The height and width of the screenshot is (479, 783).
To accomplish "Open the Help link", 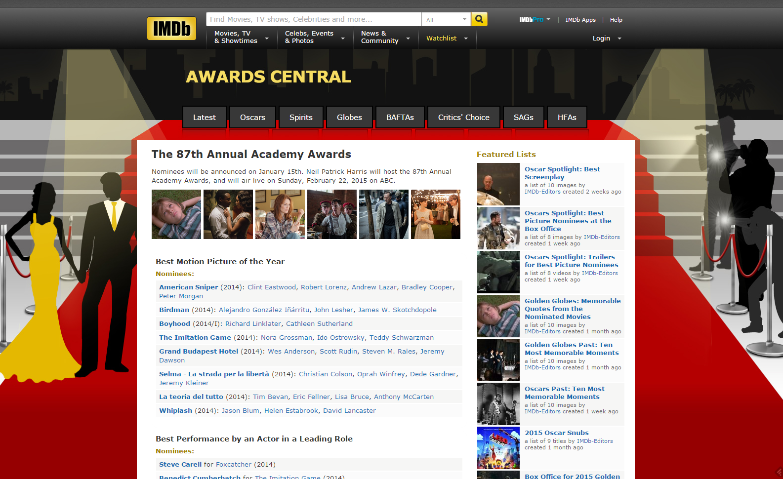I will tap(616, 20).
